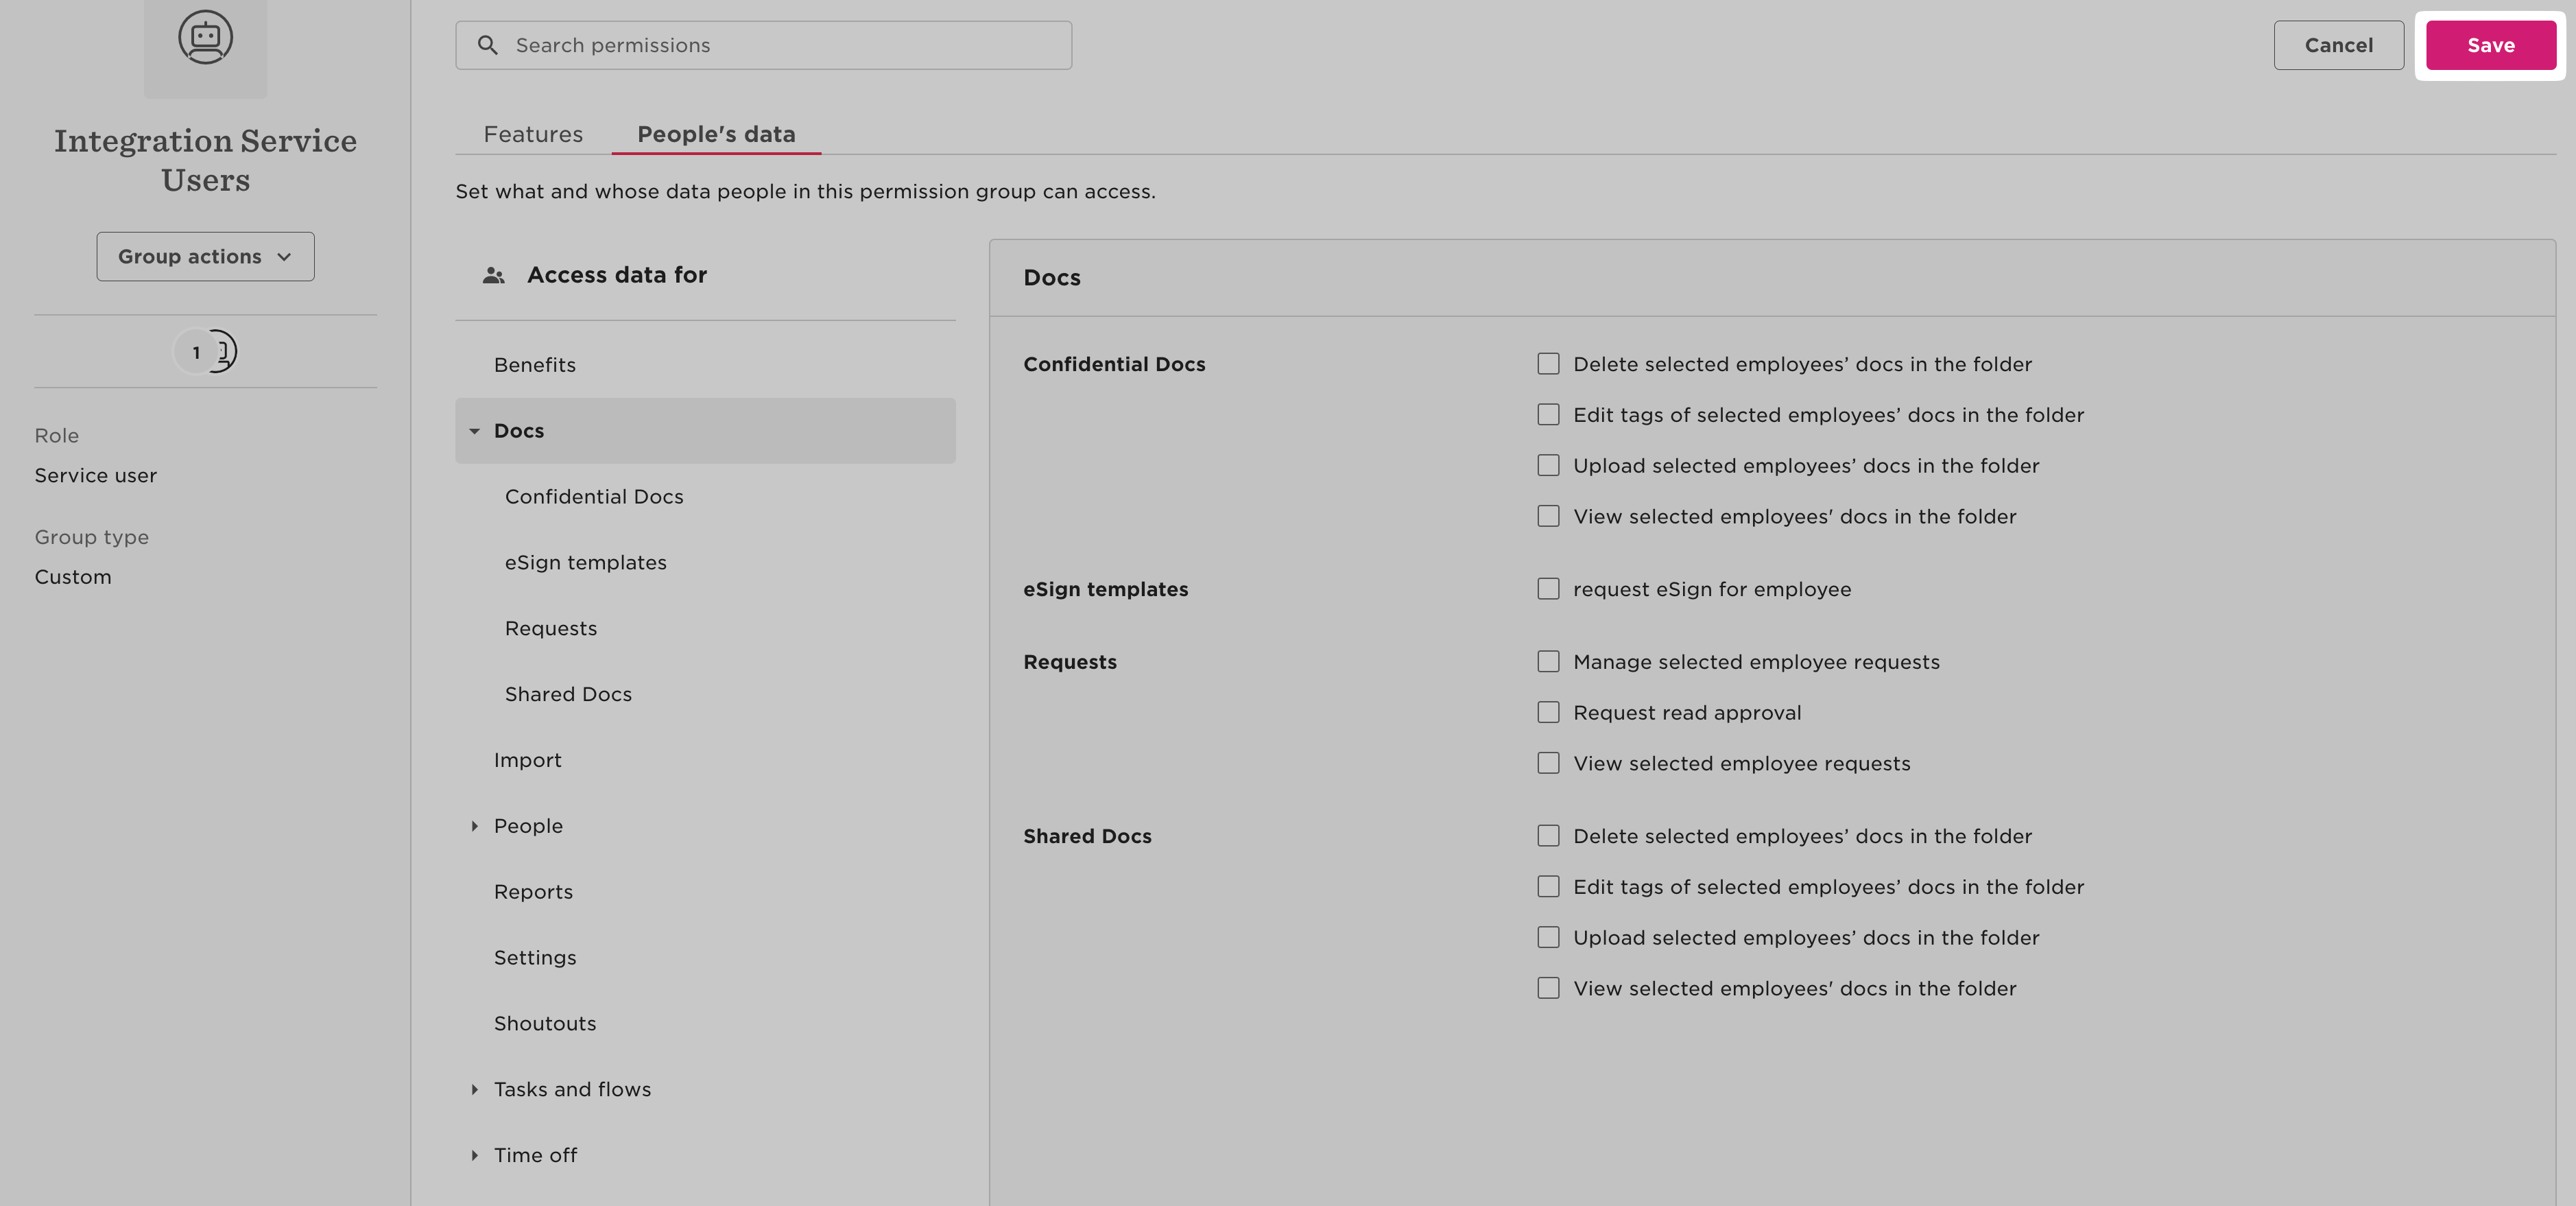Check Confidential Docs view selected employees' docs
The height and width of the screenshot is (1206, 2576).
tap(1548, 516)
